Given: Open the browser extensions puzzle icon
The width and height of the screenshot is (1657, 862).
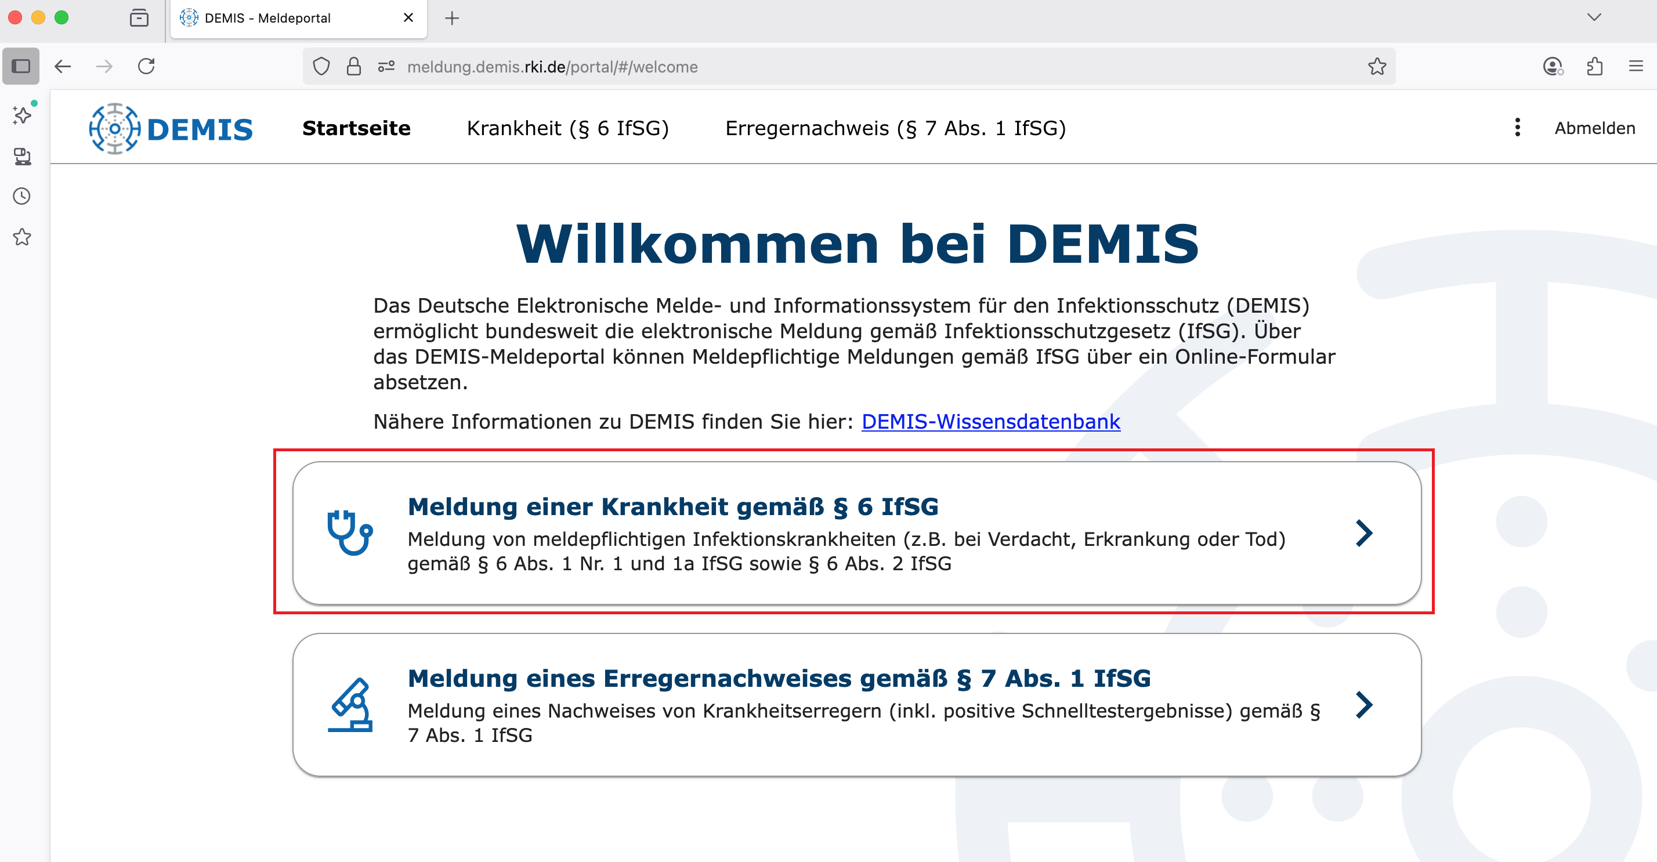Looking at the screenshot, I should point(1594,67).
